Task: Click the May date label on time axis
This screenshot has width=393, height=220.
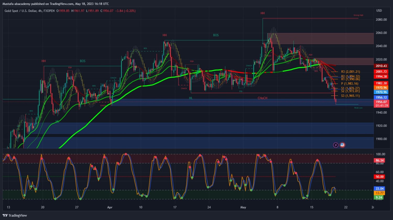Action: pyautogui.click(x=243, y=207)
